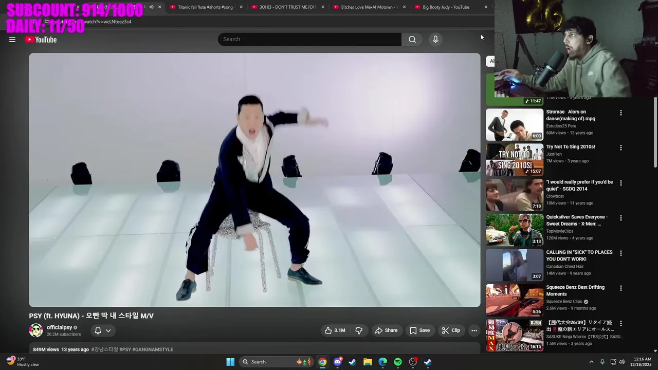Open Squeeze Benz Best Drifting Moments title
658x370 pixels.
click(x=575, y=290)
